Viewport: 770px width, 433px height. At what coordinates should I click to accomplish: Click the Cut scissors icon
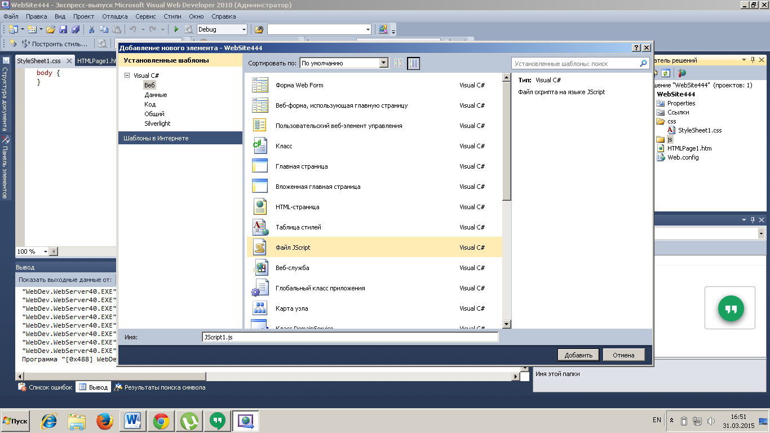[x=91, y=29]
